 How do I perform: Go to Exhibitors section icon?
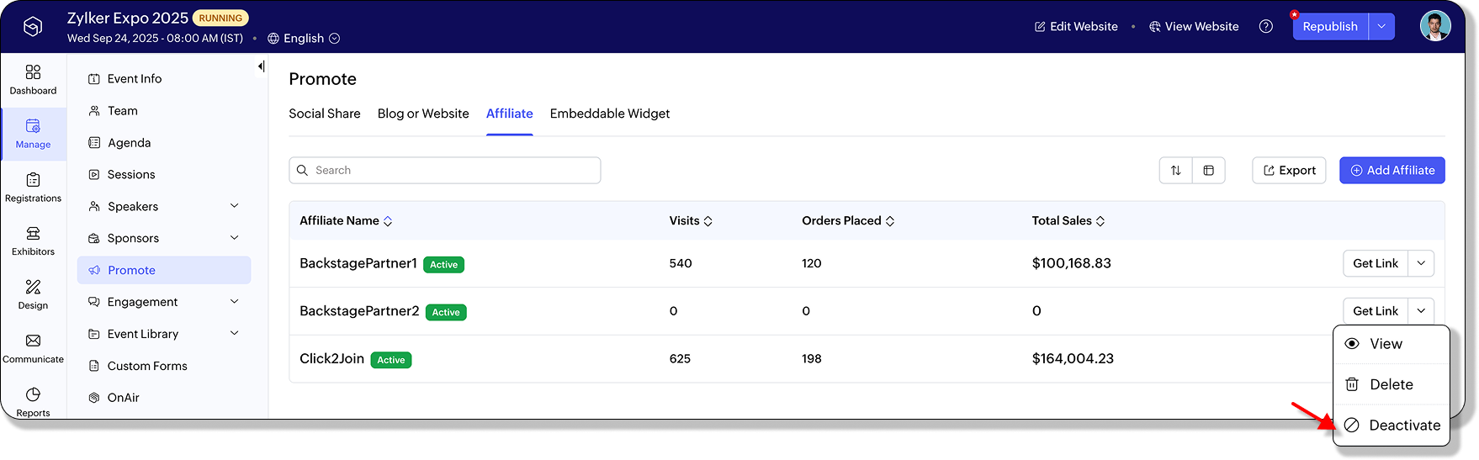point(33,234)
